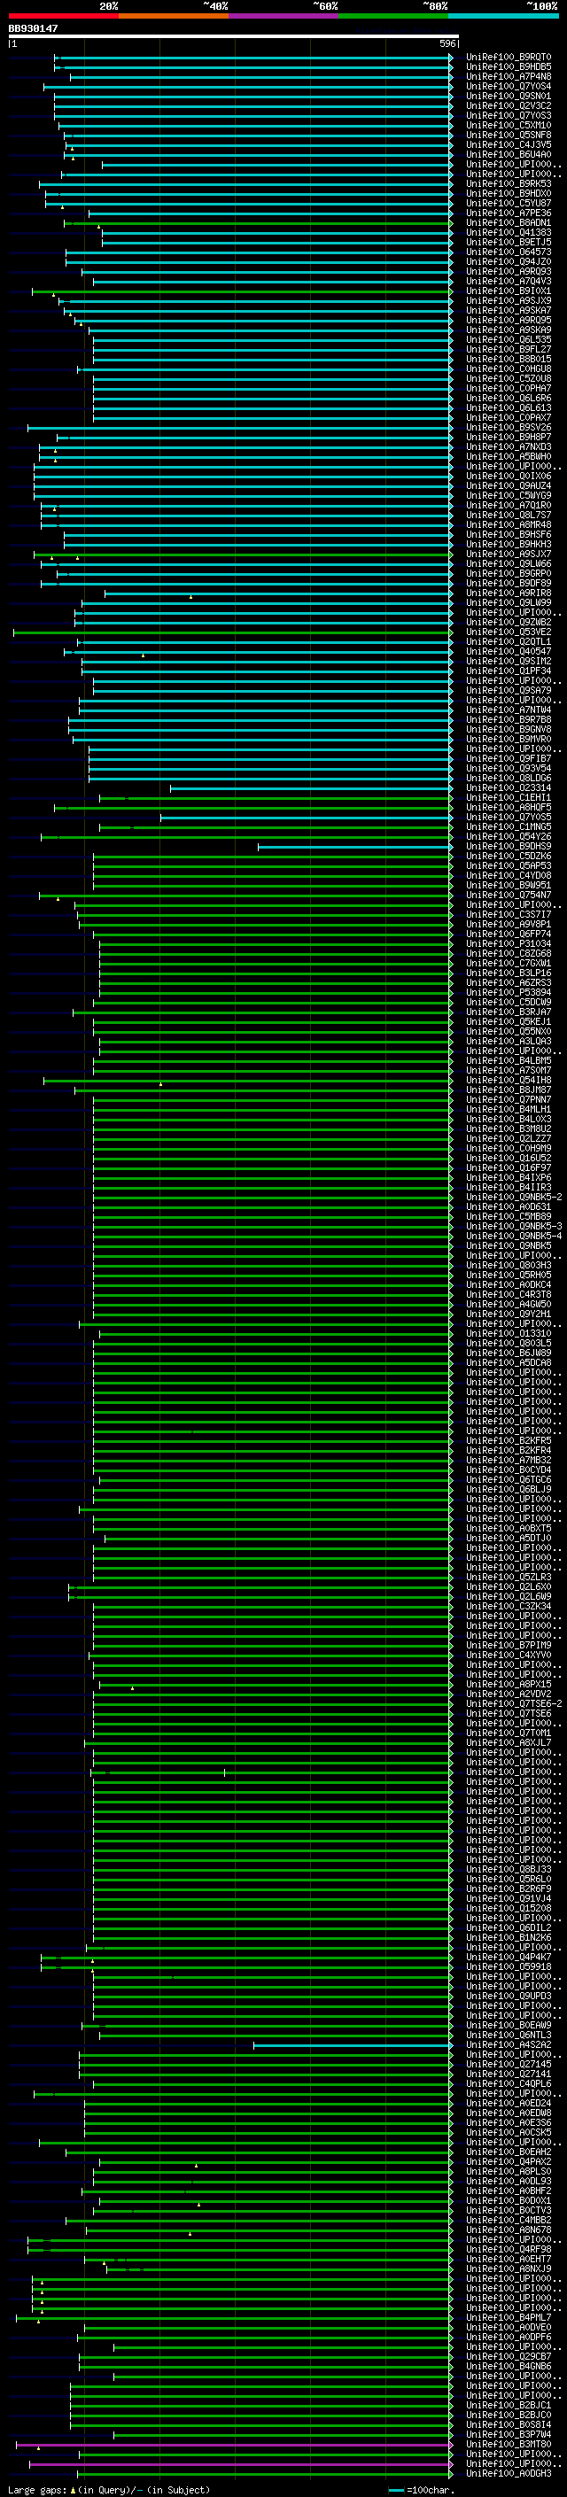Select the UniRef100_P53894 label
The width and height of the screenshot is (567, 2497).
508,993
